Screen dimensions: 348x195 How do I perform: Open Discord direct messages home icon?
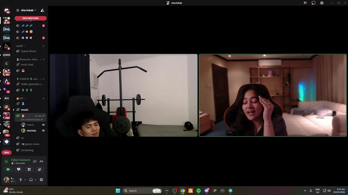(7, 11)
